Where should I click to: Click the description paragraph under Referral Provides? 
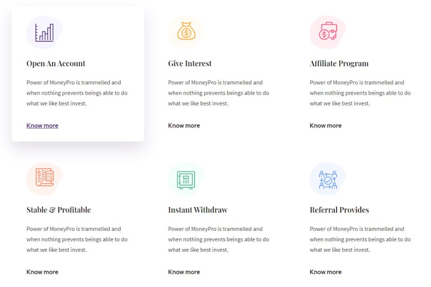tap(360, 239)
